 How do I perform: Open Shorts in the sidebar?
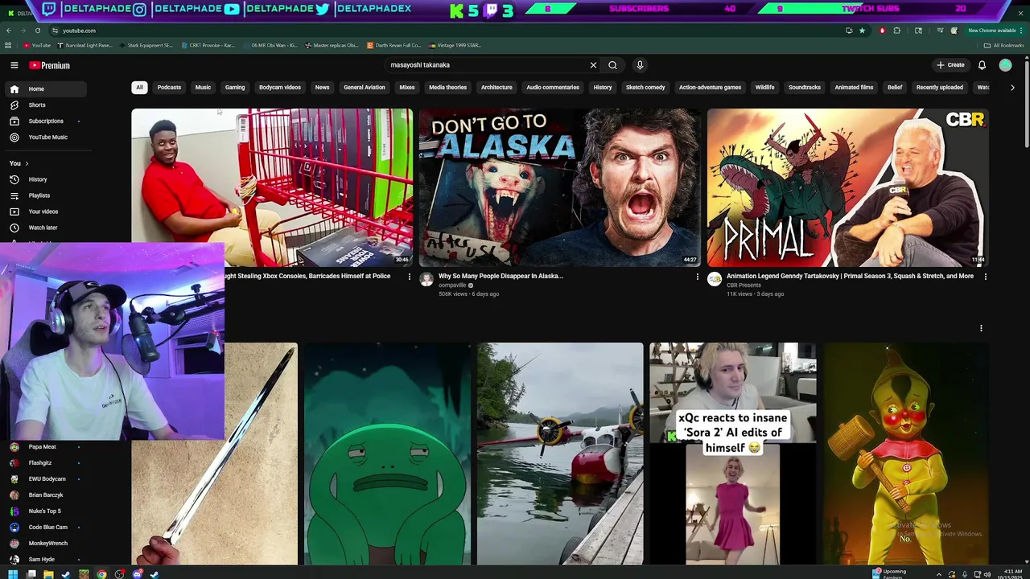pos(47,105)
